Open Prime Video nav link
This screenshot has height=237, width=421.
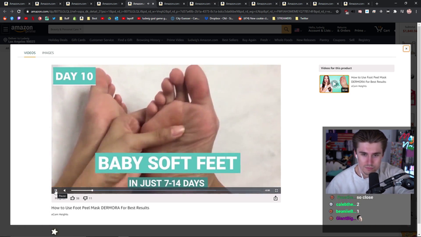click(175, 40)
